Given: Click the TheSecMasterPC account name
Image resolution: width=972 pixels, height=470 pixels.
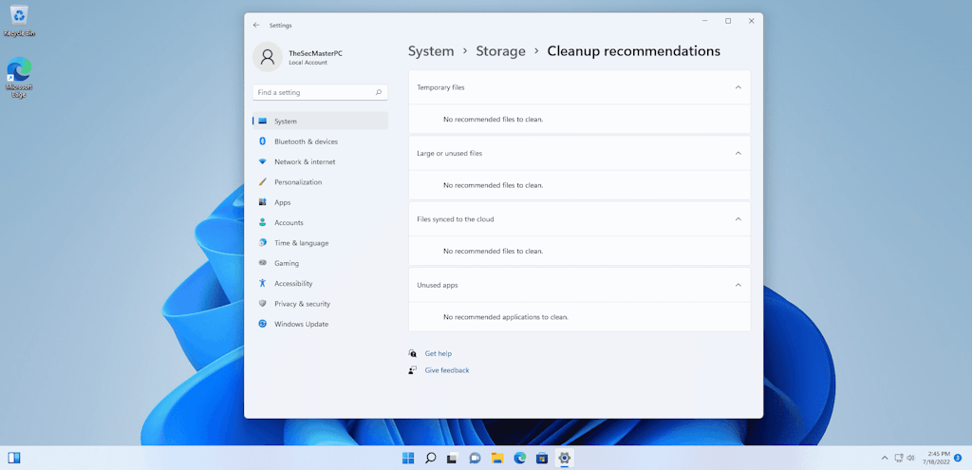Looking at the screenshot, I should pos(315,53).
